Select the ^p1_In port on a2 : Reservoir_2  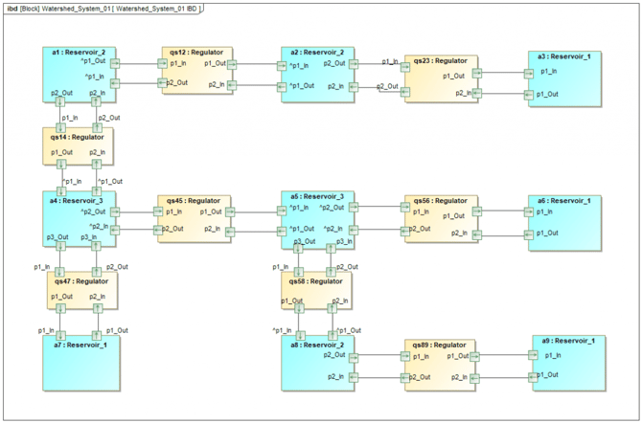pos(282,66)
